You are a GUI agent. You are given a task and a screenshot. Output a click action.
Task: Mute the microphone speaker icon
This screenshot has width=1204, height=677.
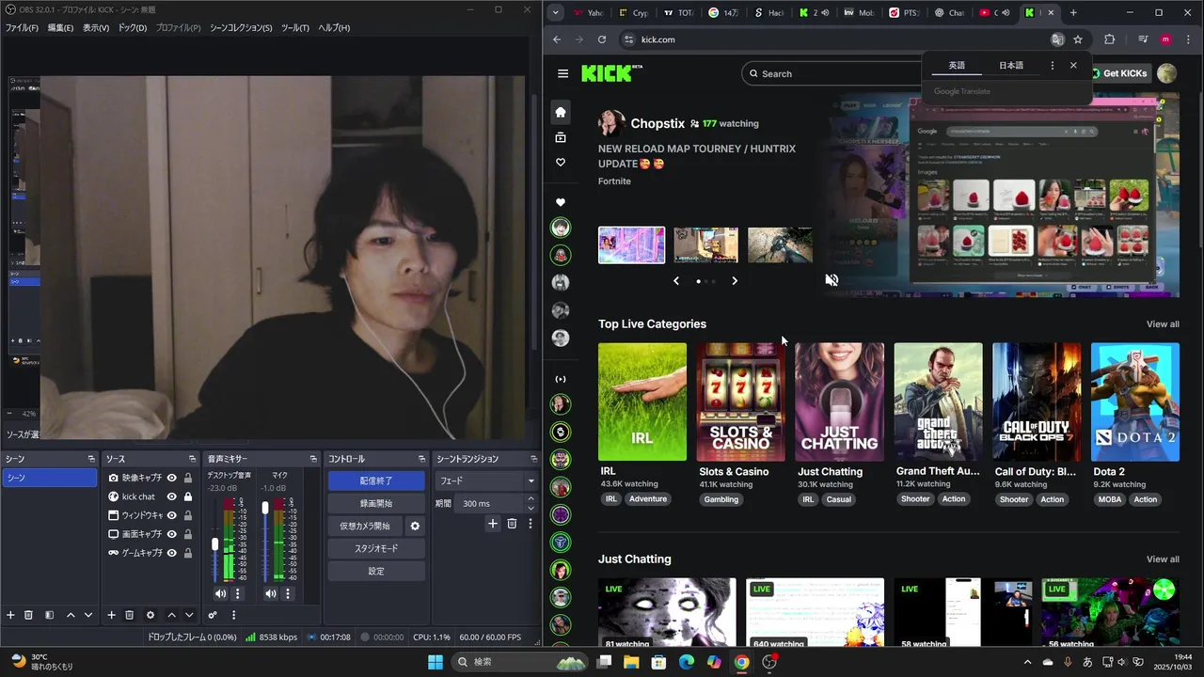click(x=271, y=593)
